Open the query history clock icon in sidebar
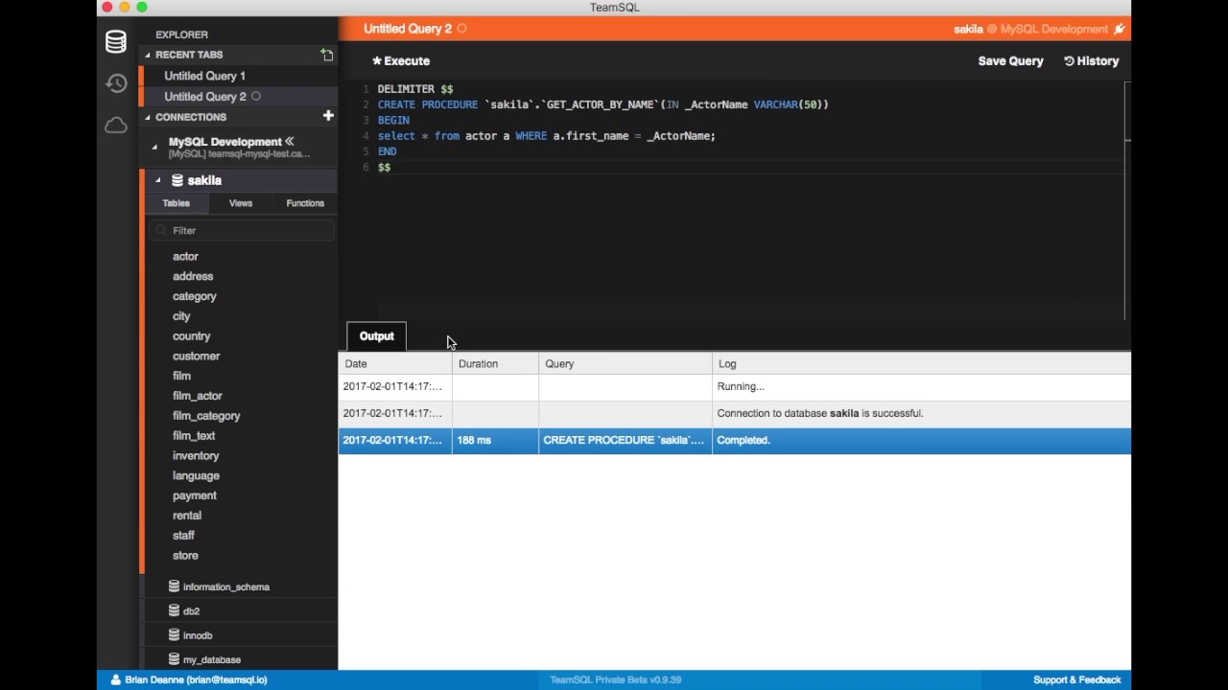Image resolution: width=1228 pixels, height=690 pixels. pos(116,83)
